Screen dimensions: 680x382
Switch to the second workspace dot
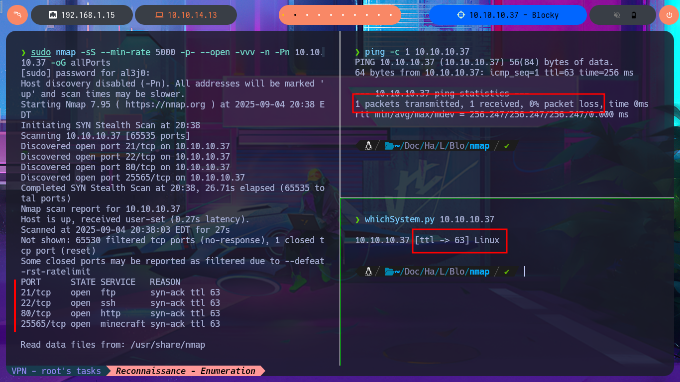295,15
